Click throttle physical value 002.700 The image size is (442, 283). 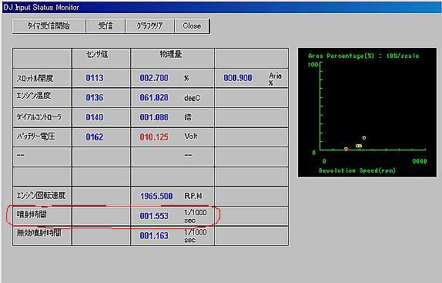(154, 78)
